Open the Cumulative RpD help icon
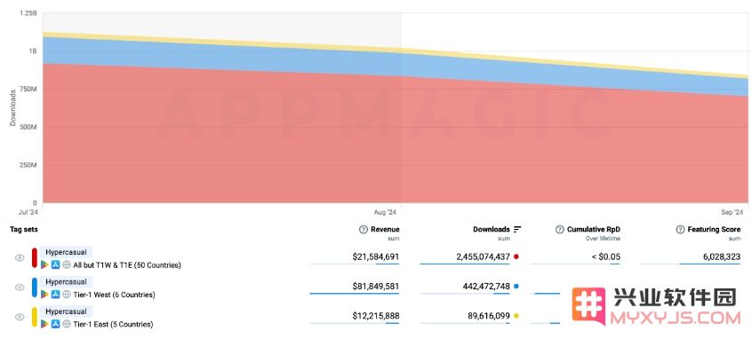This screenshot has width=752, height=339. (x=560, y=230)
